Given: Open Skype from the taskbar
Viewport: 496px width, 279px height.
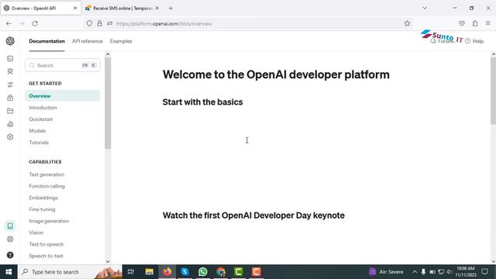Looking at the screenshot, I should pyautogui.click(x=185, y=272).
